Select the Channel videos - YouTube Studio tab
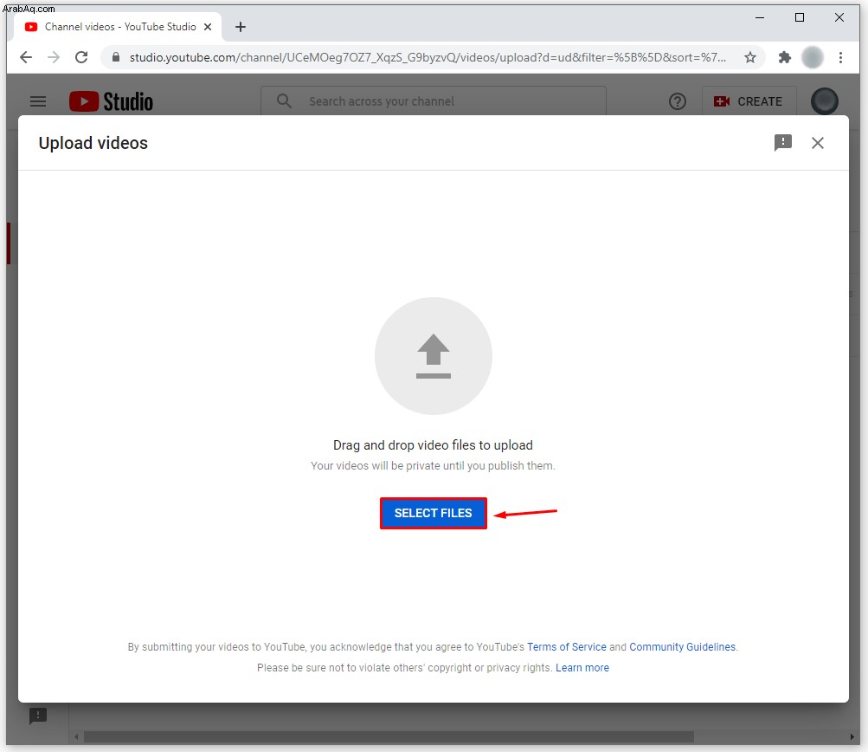This screenshot has width=868, height=752. pyautogui.click(x=118, y=27)
